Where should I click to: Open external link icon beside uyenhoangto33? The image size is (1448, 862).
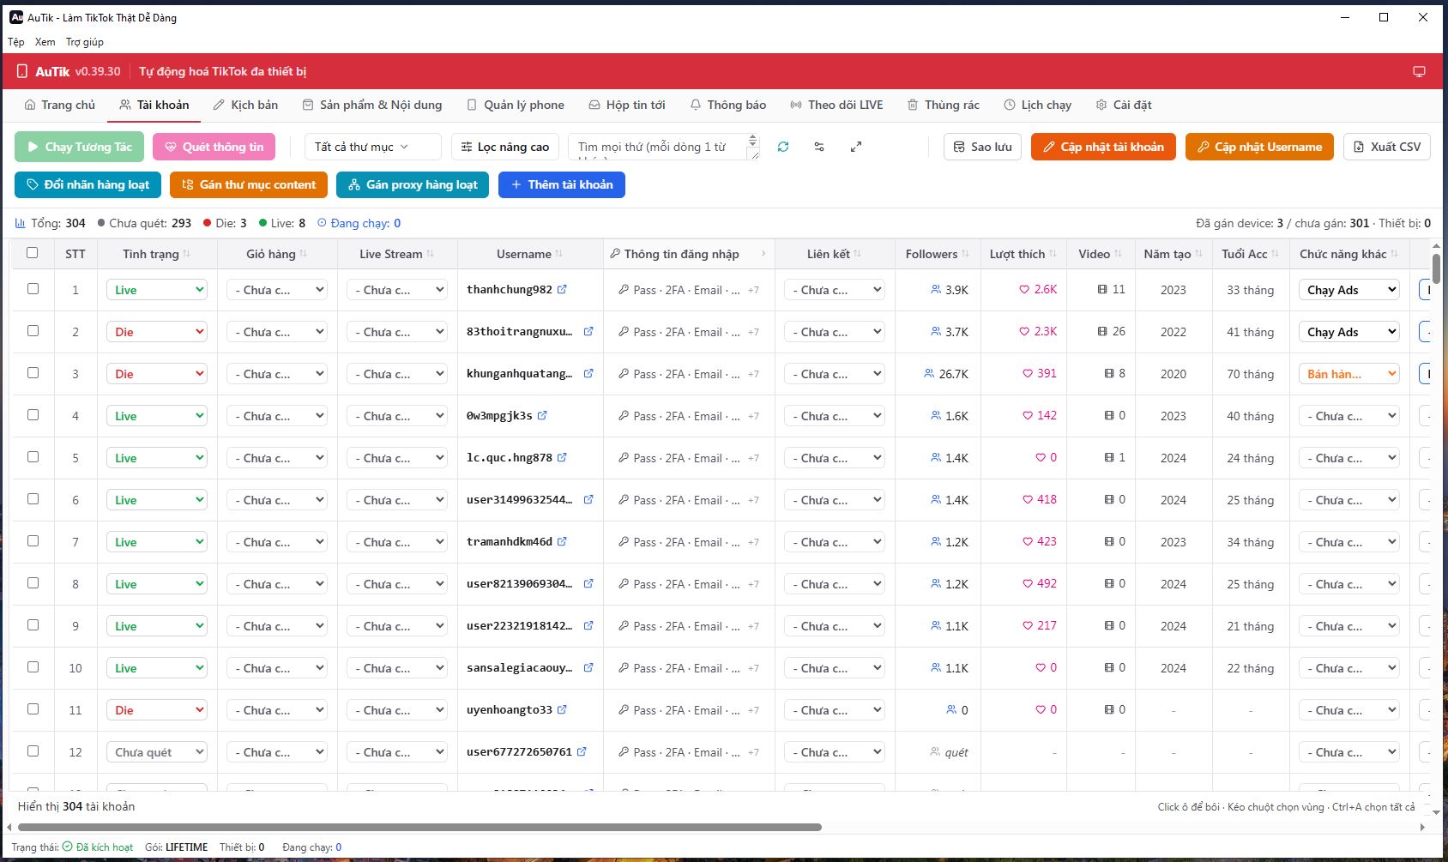[x=562, y=709]
